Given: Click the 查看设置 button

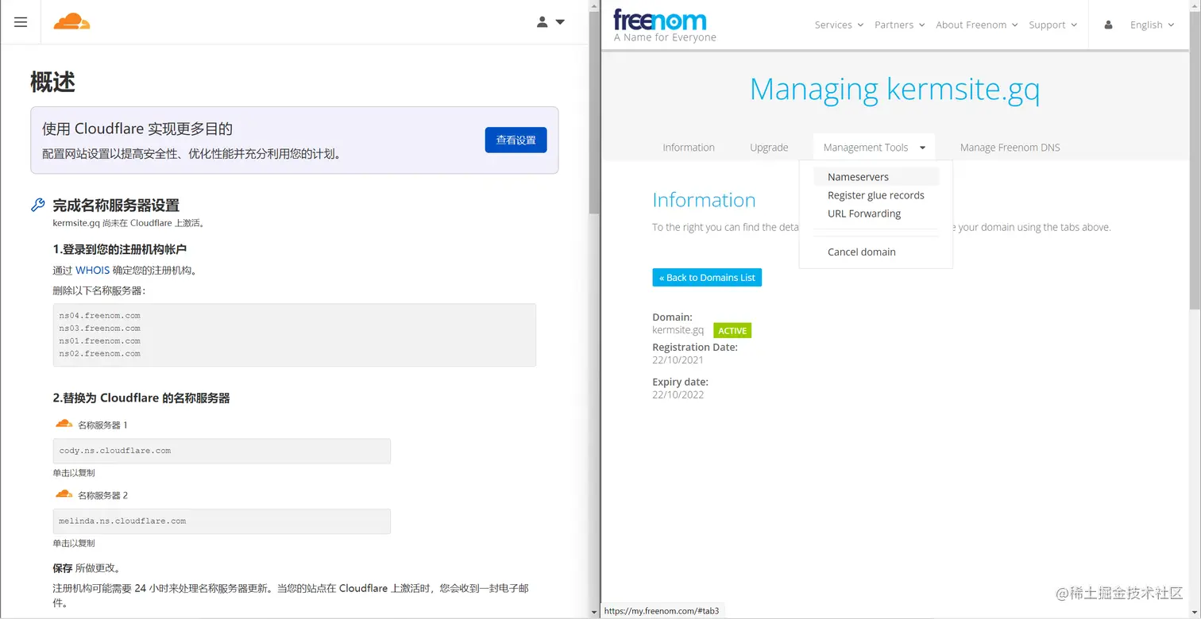Looking at the screenshot, I should [516, 140].
